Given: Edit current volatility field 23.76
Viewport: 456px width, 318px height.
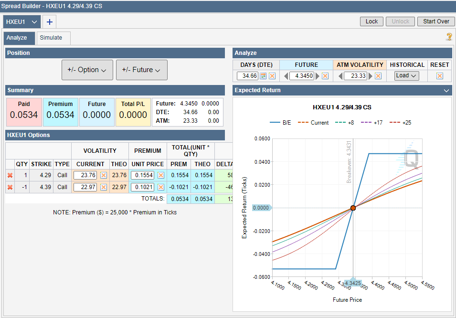Looking at the screenshot, I should point(85,175).
